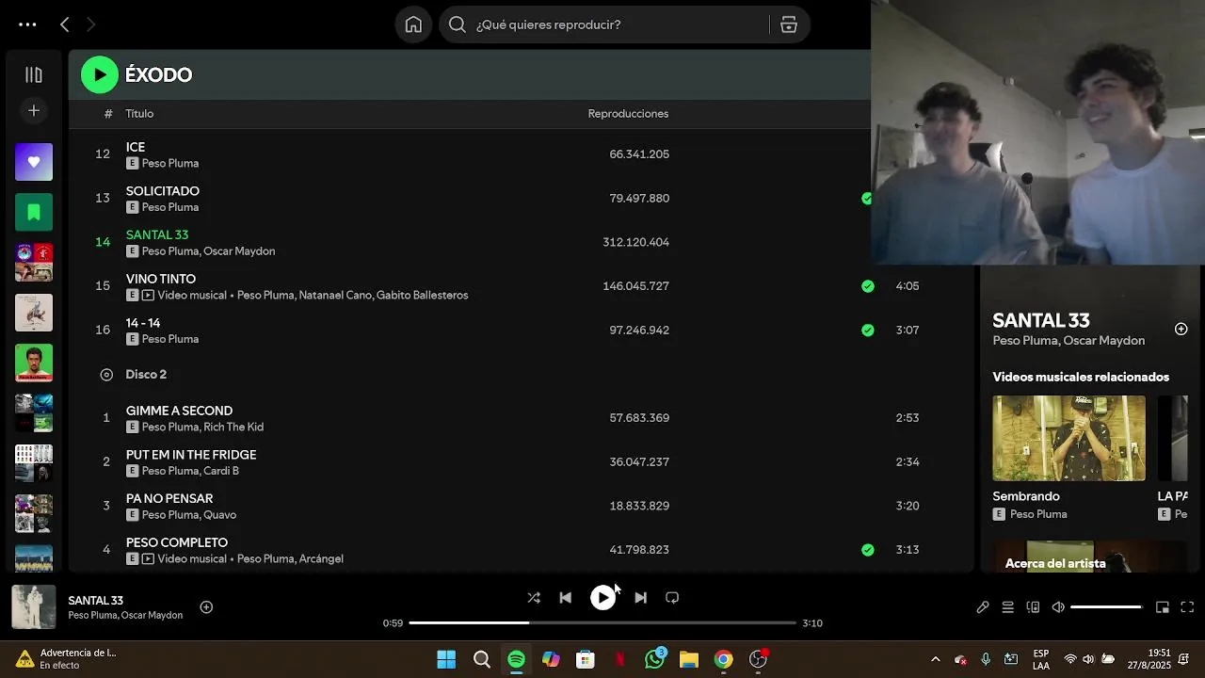Open Netflix from the taskbar

tap(620, 659)
